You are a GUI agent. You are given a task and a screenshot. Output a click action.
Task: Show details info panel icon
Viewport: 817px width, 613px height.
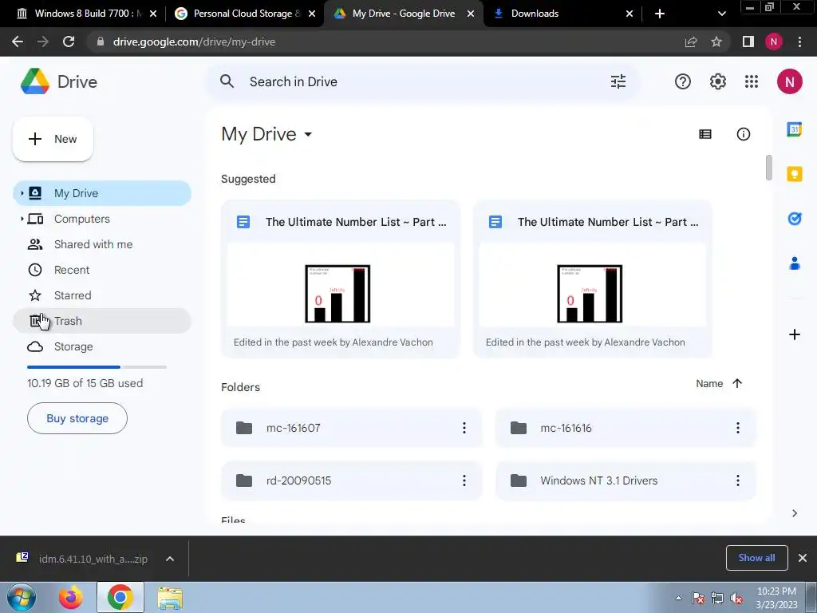[743, 134]
